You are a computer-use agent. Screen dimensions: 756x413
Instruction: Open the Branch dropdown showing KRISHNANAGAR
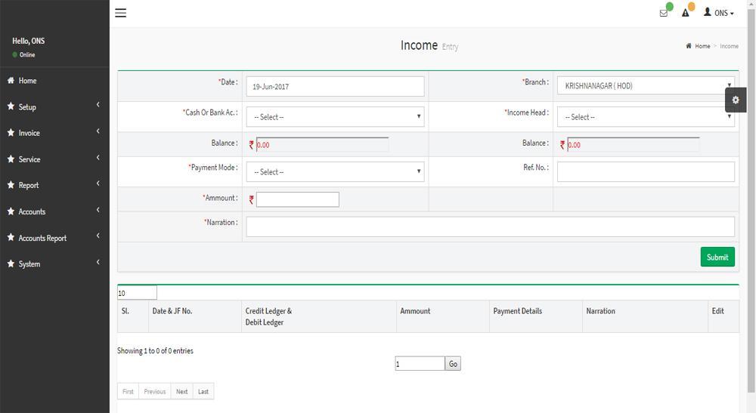[x=646, y=85]
